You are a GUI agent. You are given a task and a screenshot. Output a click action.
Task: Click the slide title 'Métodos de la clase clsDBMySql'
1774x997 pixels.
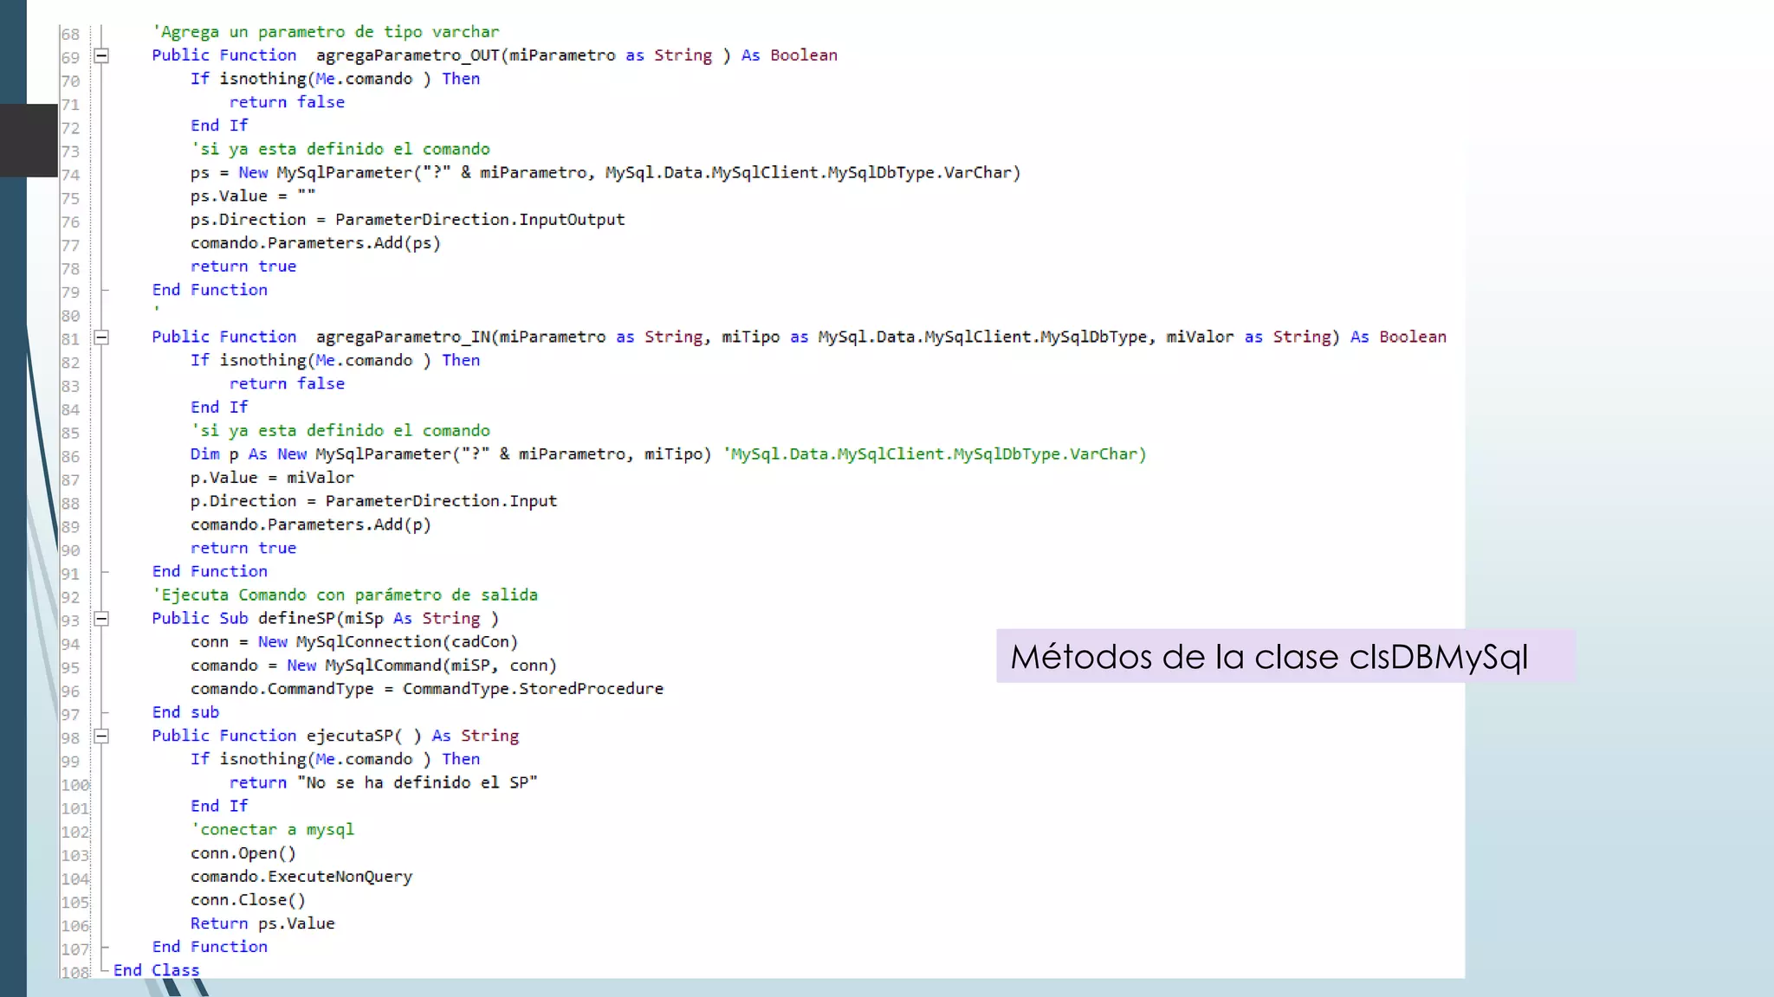(1269, 657)
